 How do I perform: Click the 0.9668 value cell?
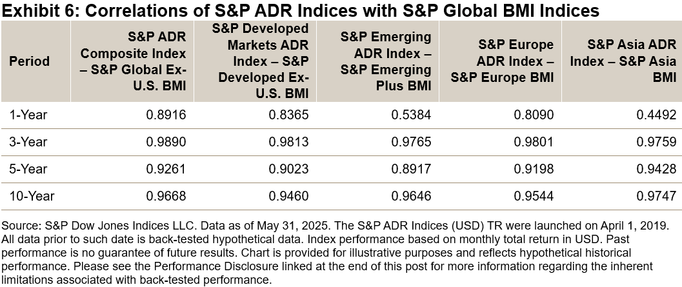tap(168, 196)
